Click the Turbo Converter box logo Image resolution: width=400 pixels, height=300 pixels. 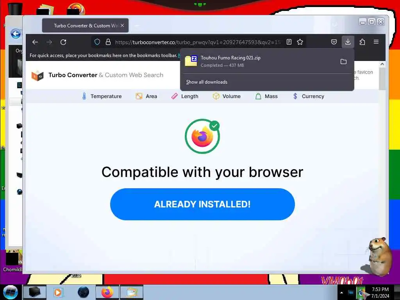[37, 75]
